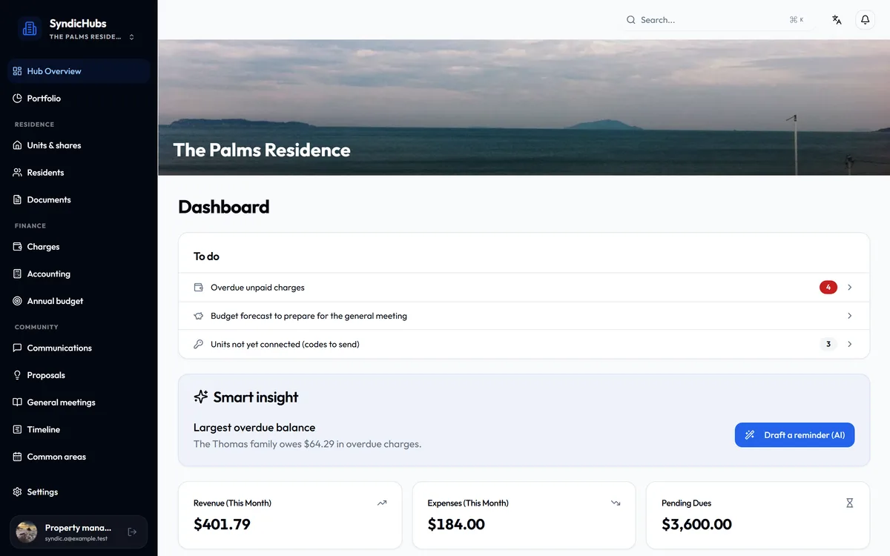890x556 pixels.
Task: Expand chevron on Units not yet connected row
Action: pos(850,344)
